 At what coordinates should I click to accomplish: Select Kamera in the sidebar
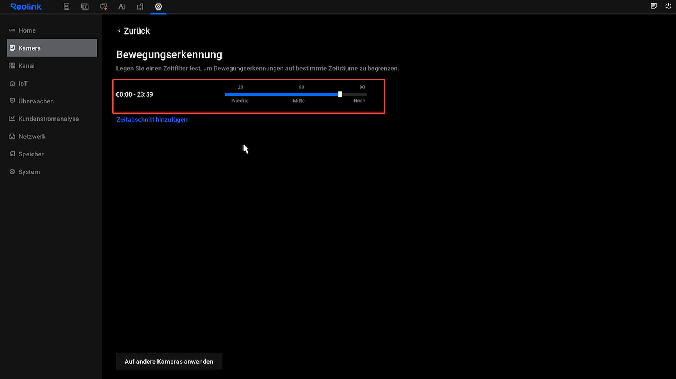click(52, 48)
